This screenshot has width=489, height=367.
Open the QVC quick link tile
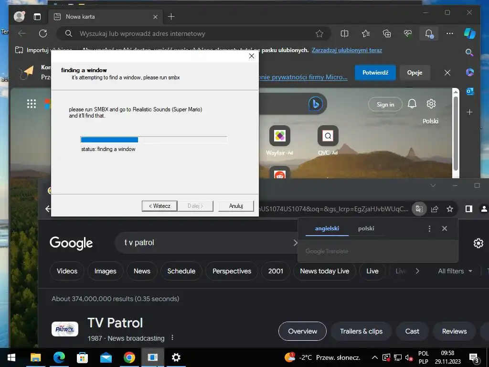point(328,140)
